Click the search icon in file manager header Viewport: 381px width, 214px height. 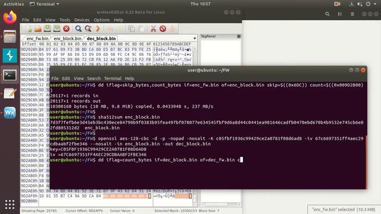(x=327, y=14)
